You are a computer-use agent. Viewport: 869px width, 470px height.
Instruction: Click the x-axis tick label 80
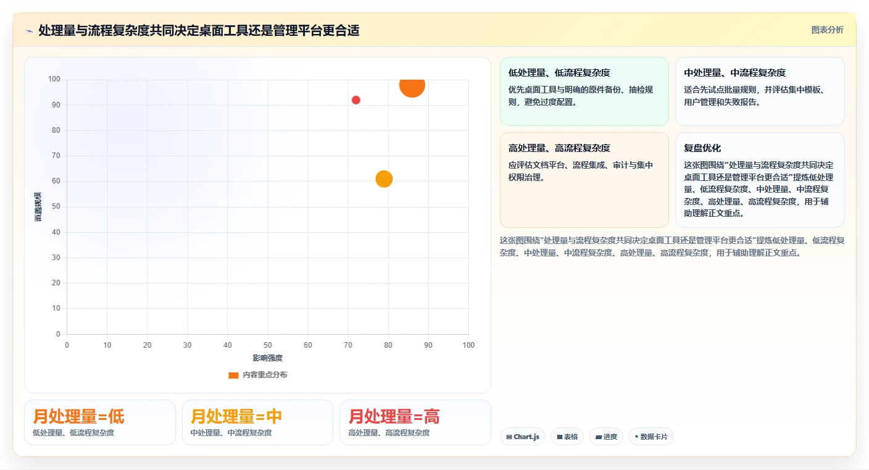coord(388,345)
